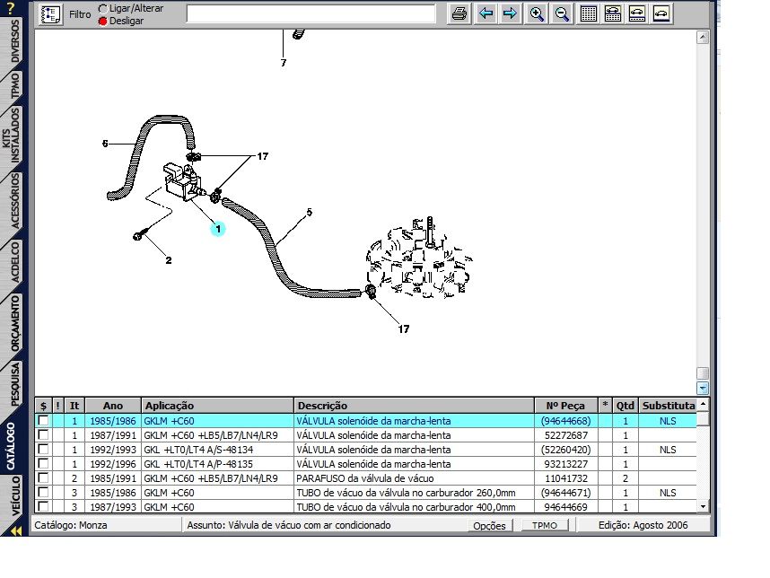Check box for part 52272687 row
Viewport: 770px width, 578px height.
(x=43, y=434)
